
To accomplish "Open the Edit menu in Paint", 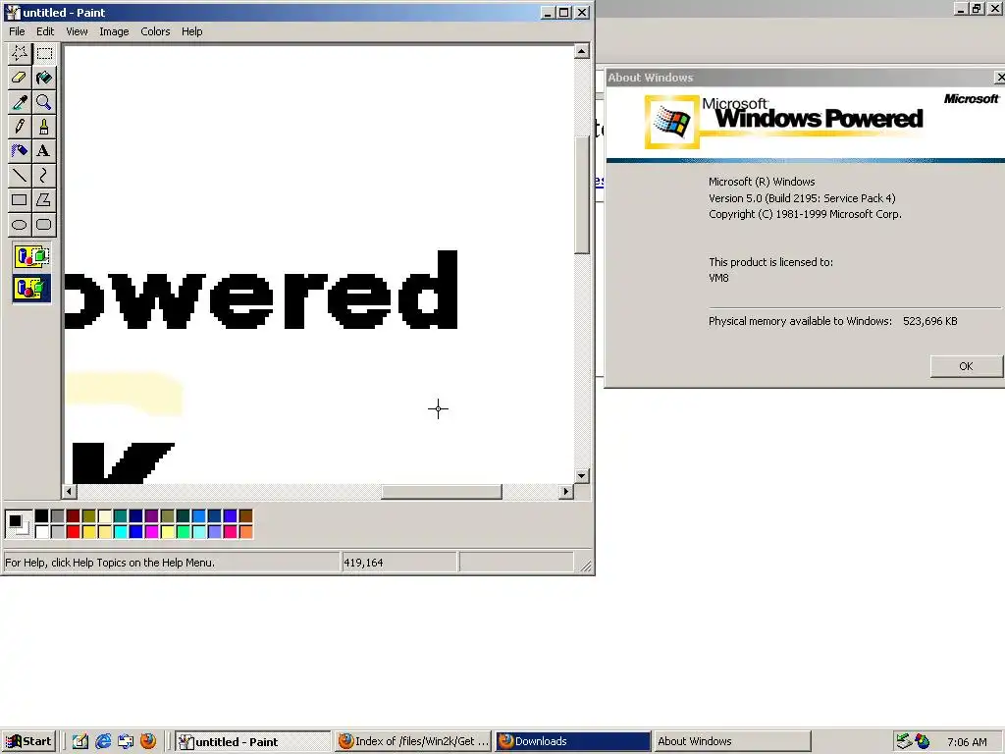I will [x=45, y=31].
